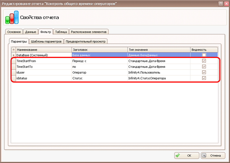230x163 pixels.
Task: Select the iduser name cell
Action: [x=44, y=72]
